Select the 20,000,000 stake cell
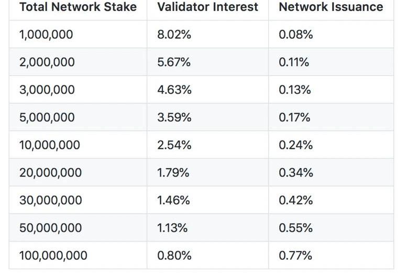Image resolution: width=419 pixels, height=273 pixels. [x=50, y=173]
